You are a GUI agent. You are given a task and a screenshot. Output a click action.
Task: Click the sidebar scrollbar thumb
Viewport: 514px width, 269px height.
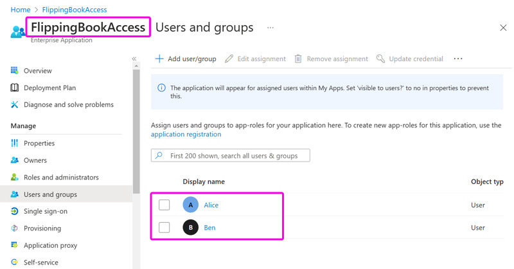pyautogui.click(x=136, y=131)
